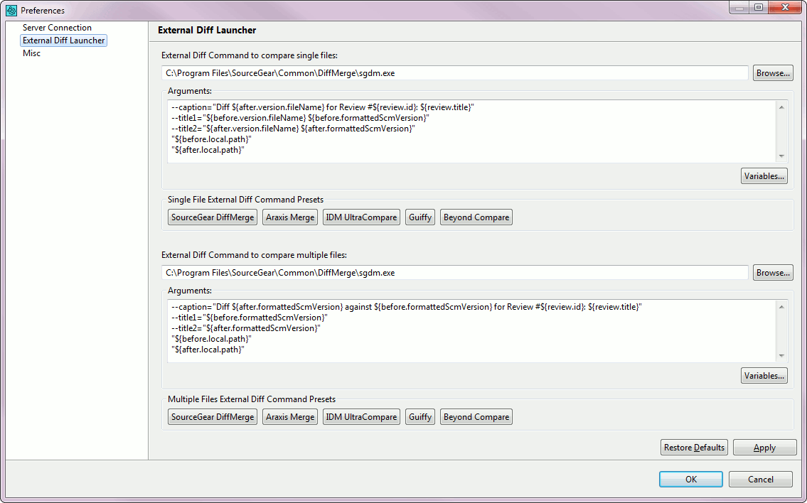Select External Diff Launcher settings

click(x=63, y=40)
